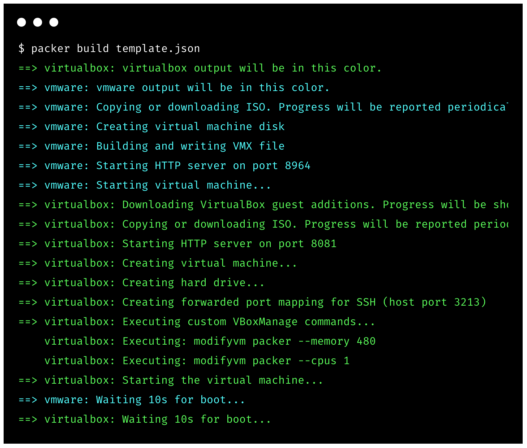Click the "packer build template.json" command line

[109, 49]
